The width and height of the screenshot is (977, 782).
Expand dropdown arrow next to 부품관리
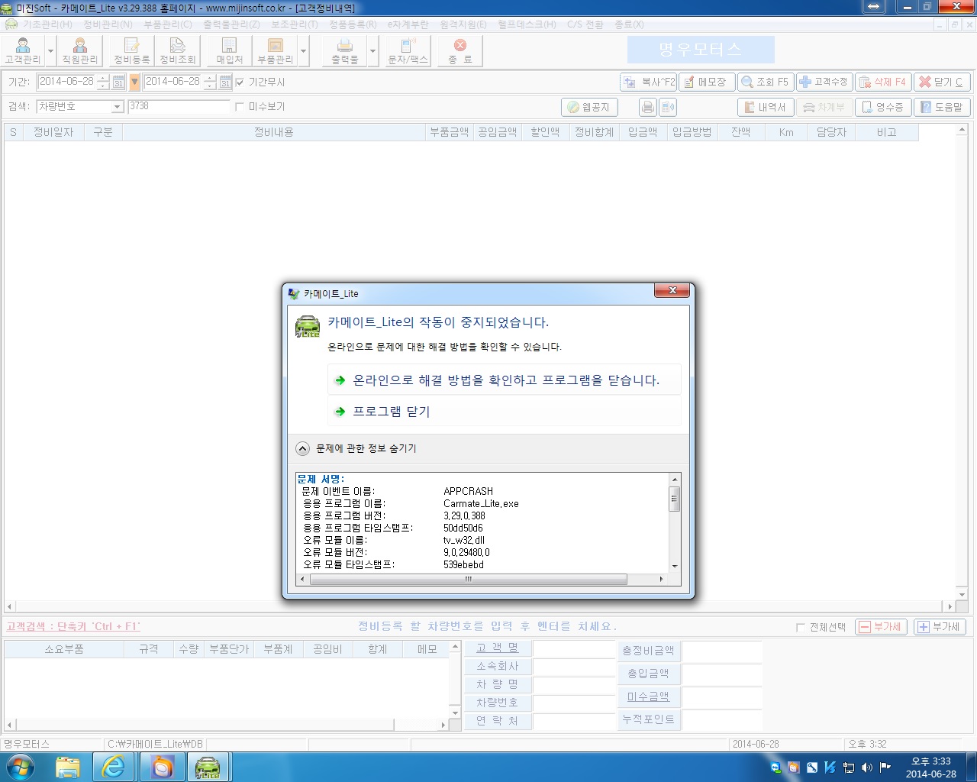(x=303, y=51)
